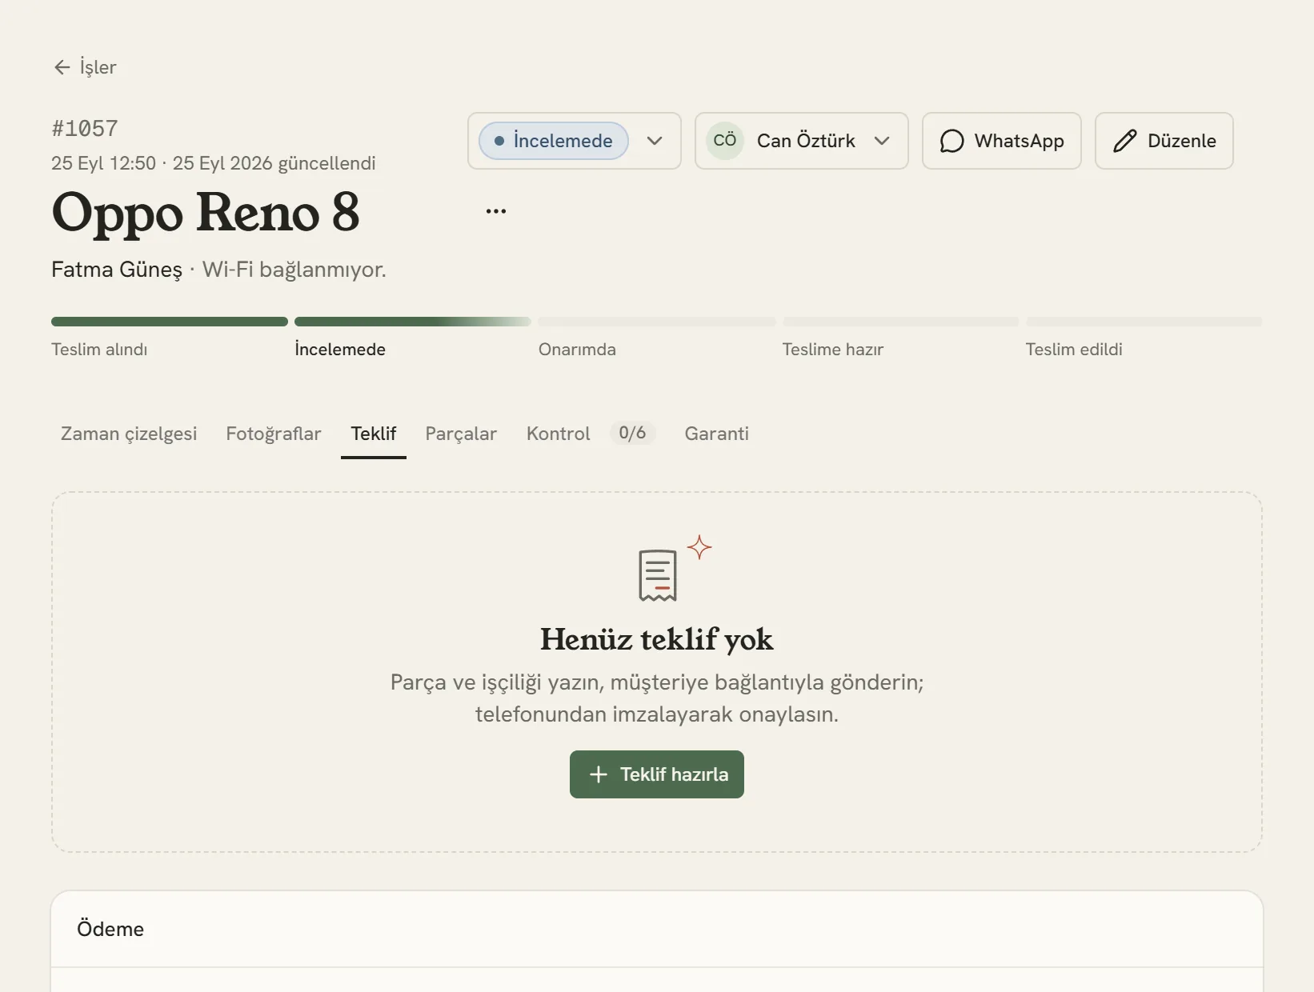The height and width of the screenshot is (992, 1314).
Task: Open the Fotoğraflar tab
Action: pyautogui.click(x=274, y=434)
